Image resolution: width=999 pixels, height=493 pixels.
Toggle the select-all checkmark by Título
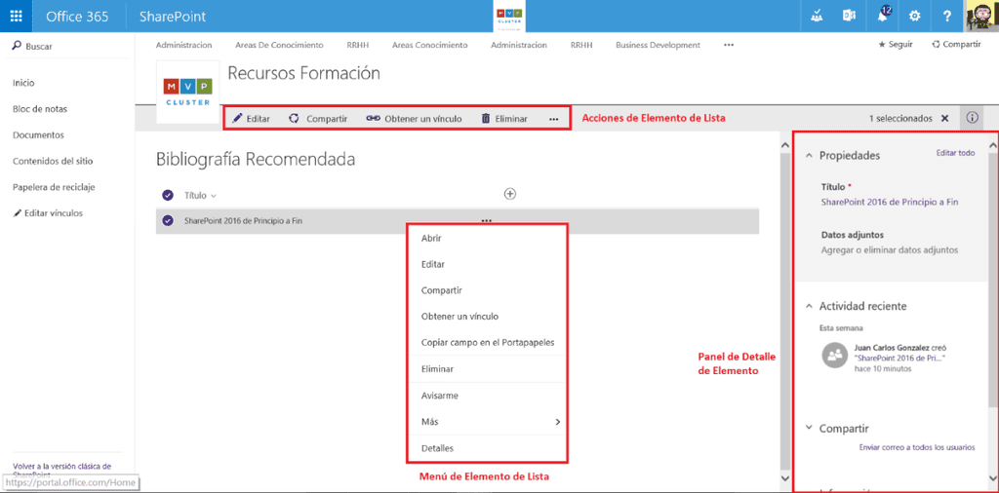[x=168, y=195]
